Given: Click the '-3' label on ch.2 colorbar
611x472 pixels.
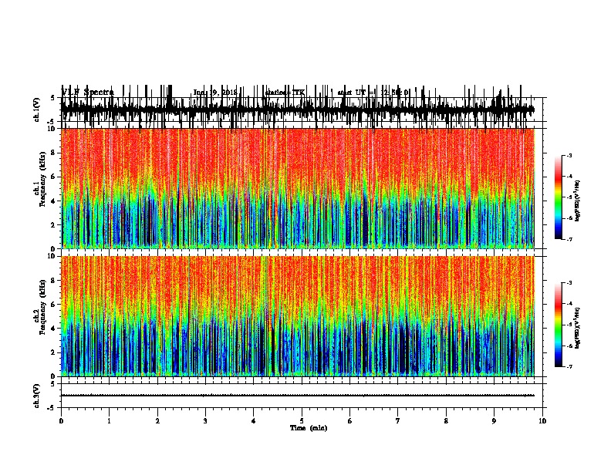Looking at the screenshot, I should click(569, 283).
